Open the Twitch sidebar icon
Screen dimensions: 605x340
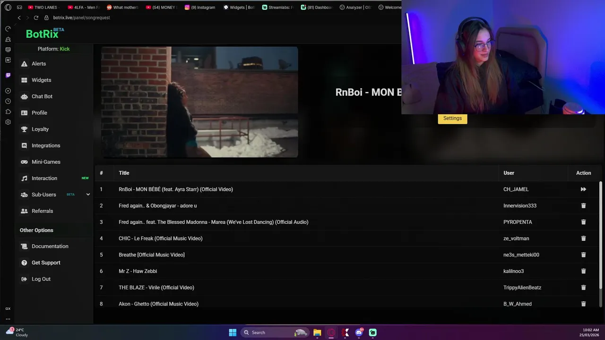click(x=8, y=76)
